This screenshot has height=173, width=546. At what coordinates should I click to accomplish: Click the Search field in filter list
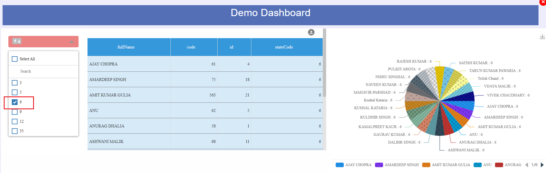[x=43, y=71]
